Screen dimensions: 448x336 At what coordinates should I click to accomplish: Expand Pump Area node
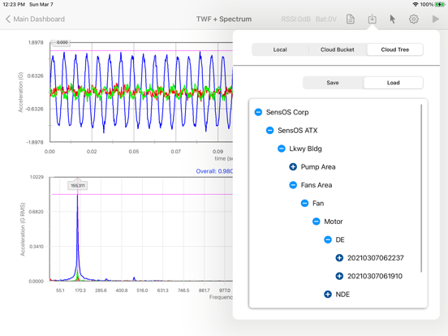[293, 167]
